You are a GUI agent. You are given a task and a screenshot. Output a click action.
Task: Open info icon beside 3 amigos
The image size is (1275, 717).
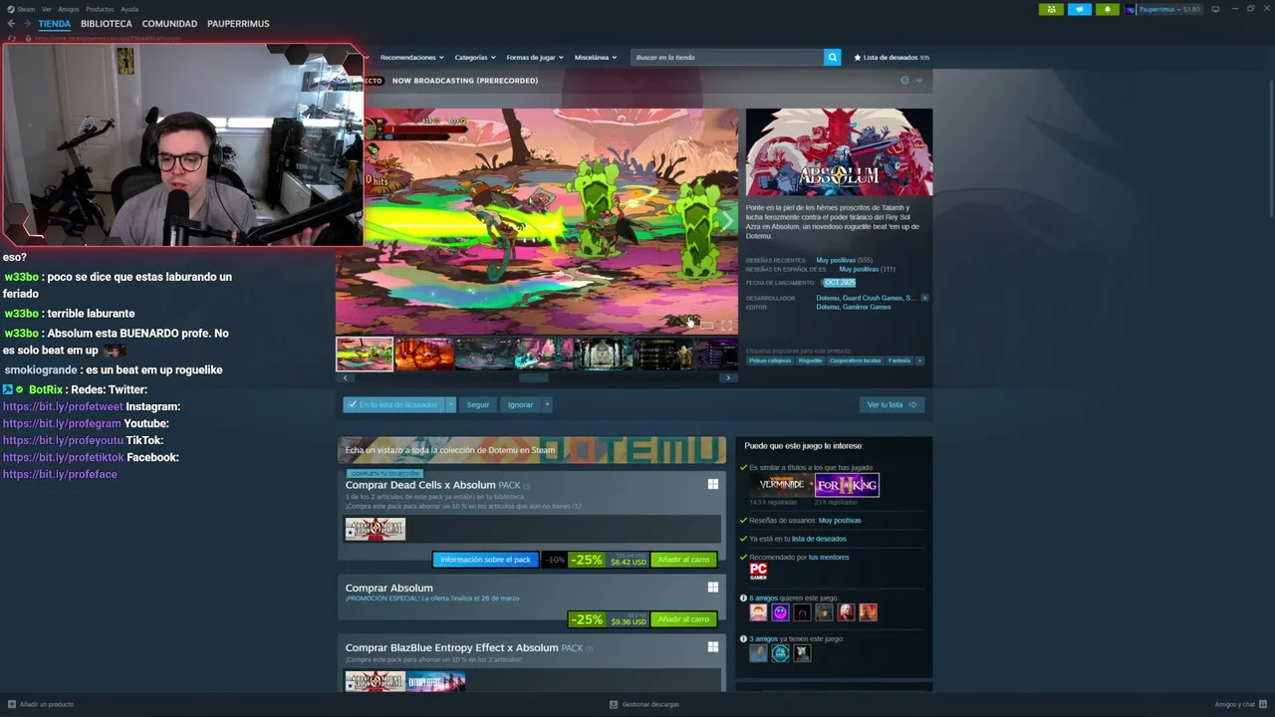[x=743, y=639]
